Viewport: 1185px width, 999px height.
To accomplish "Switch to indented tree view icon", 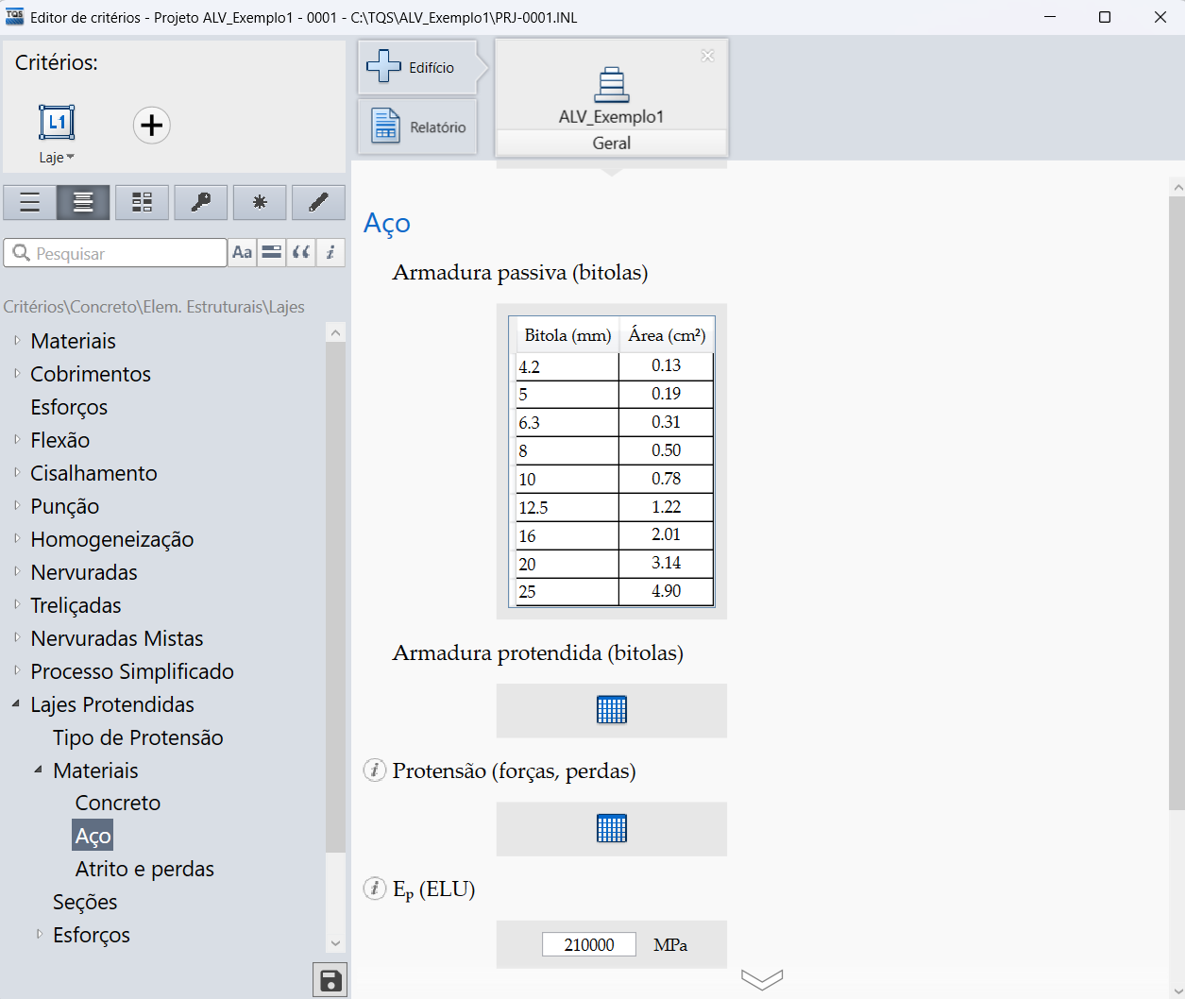I will [x=83, y=202].
